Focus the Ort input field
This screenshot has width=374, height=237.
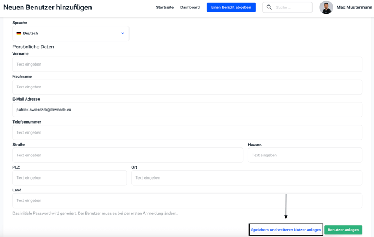(x=246, y=178)
